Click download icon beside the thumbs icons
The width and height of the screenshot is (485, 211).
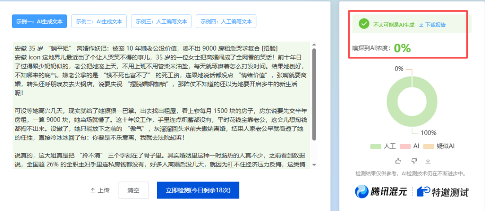pyautogui.click(x=428, y=161)
